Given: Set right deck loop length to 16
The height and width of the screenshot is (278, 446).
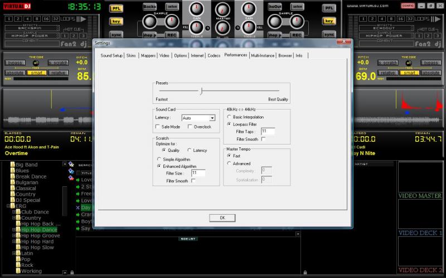Looking at the screenshot, I should click(x=400, y=19).
